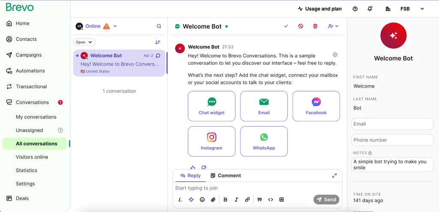Image resolution: width=439 pixels, height=212 pixels.
Task: Click the Phone number field
Action: tap(392, 140)
